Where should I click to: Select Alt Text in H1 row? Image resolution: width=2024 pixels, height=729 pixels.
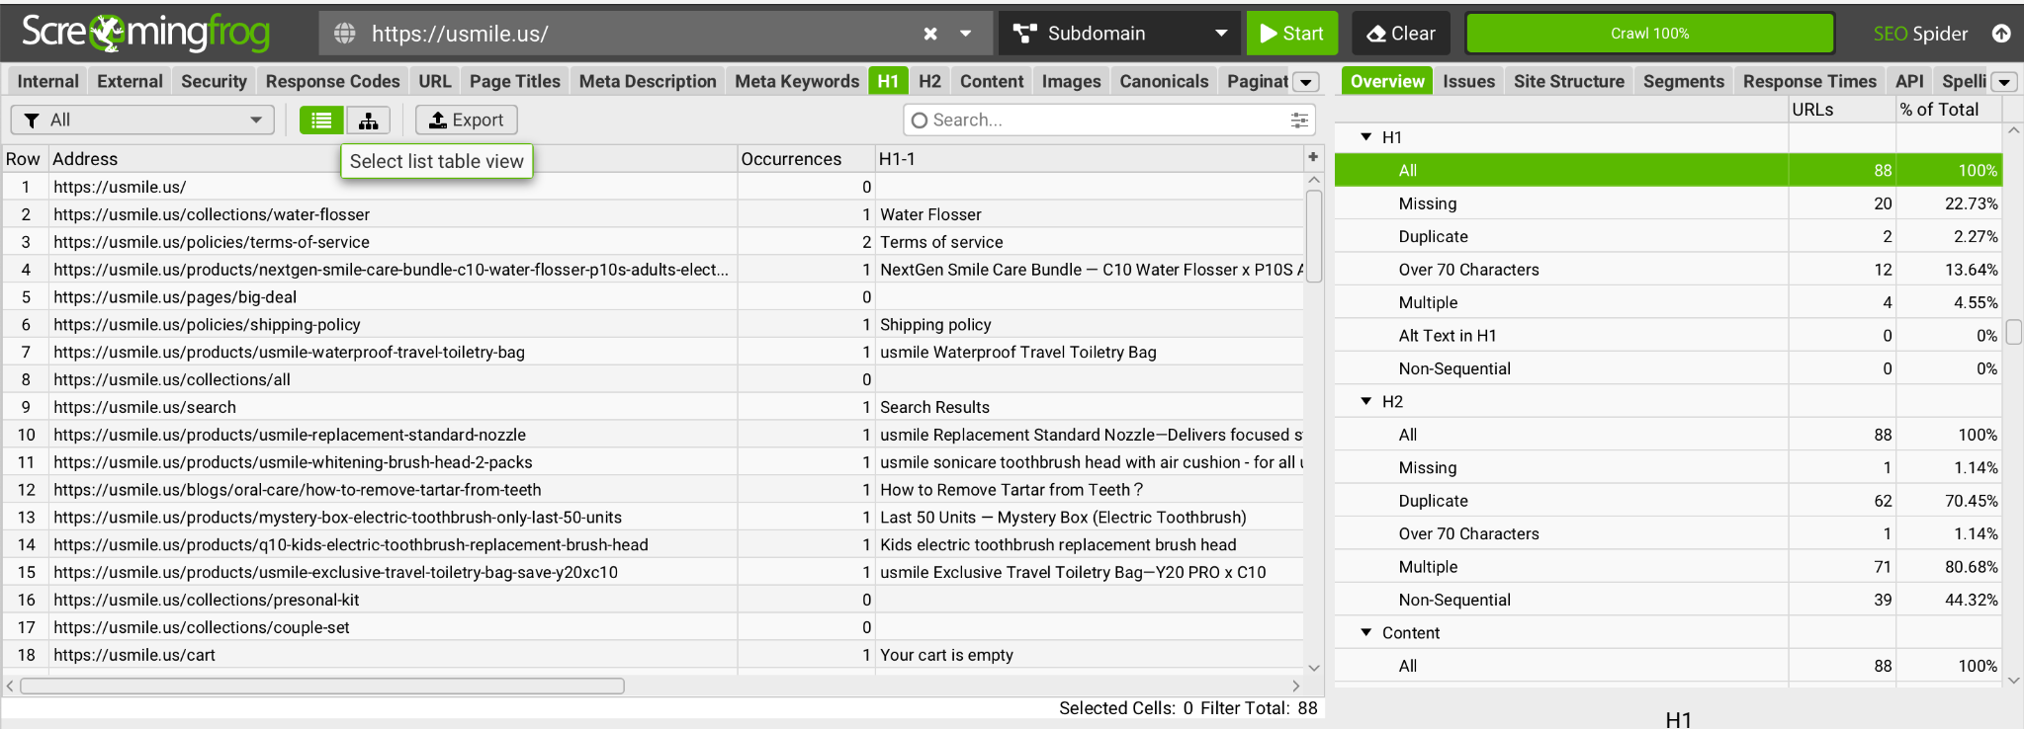pos(1668,336)
